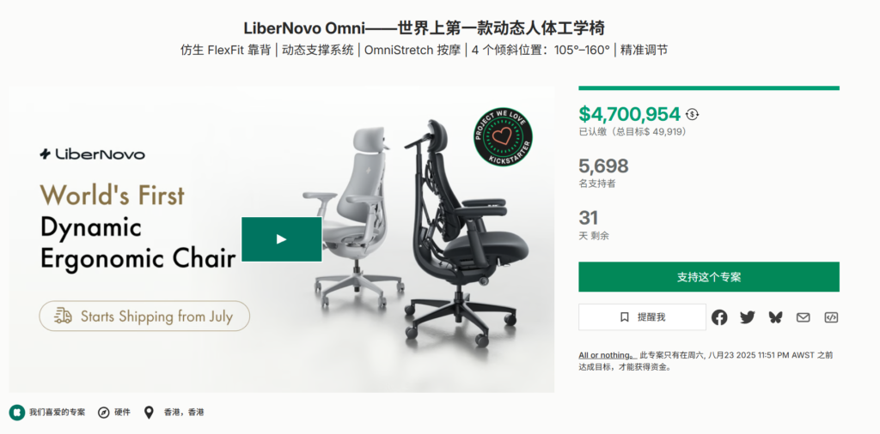Share the project by email envelope icon
880x434 pixels.
click(804, 317)
